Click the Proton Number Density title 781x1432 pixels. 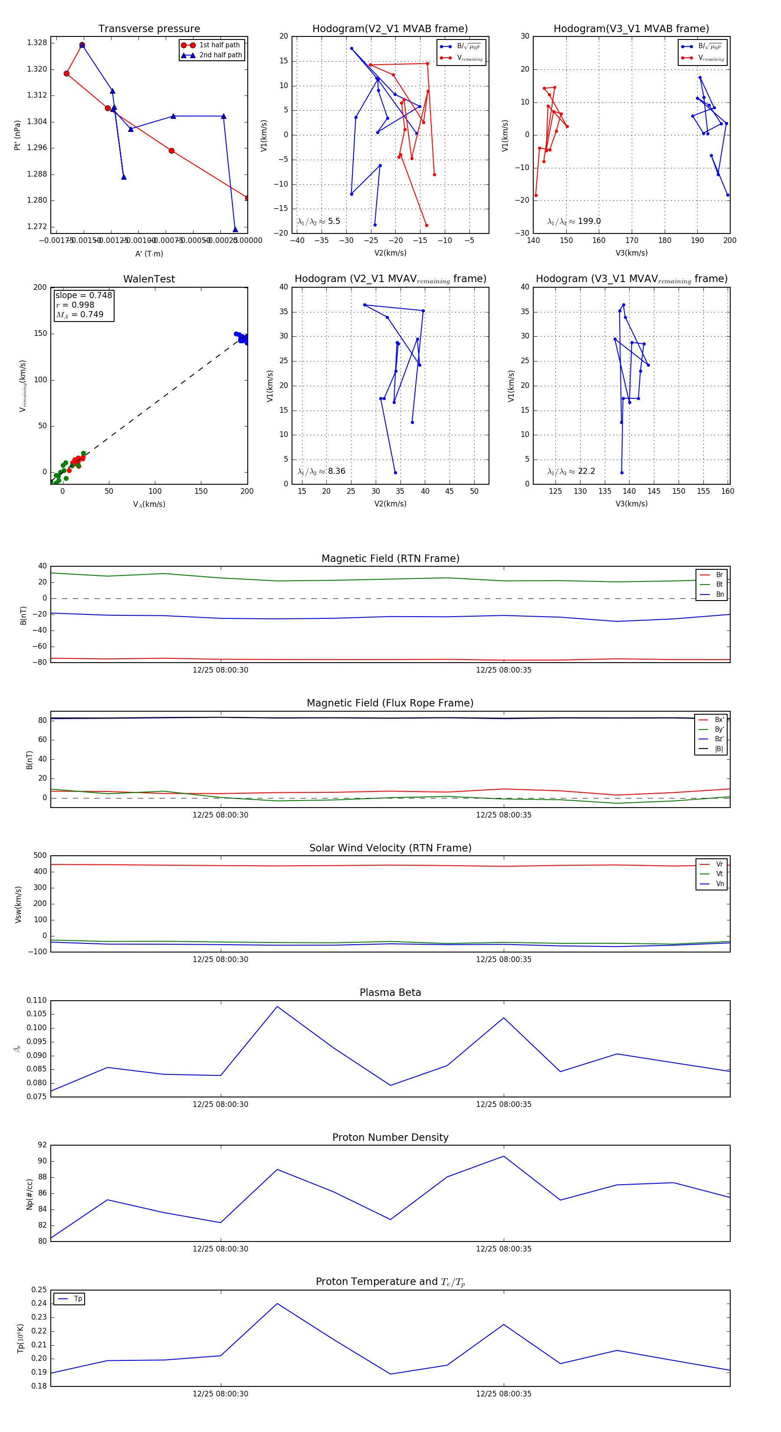pyautogui.click(x=390, y=1137)
